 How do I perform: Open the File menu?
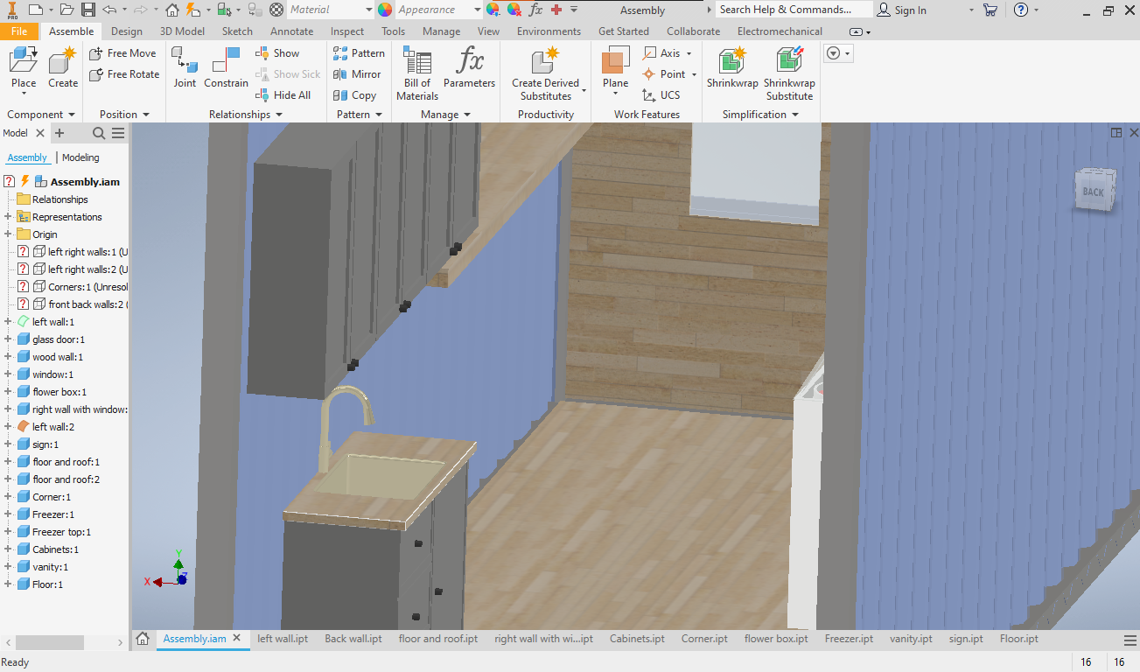pyautogui.click(x=19, y=31)
